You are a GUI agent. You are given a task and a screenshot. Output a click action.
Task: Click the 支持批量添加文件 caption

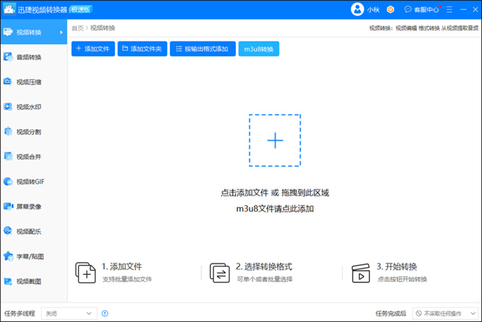tap(127, 279)
